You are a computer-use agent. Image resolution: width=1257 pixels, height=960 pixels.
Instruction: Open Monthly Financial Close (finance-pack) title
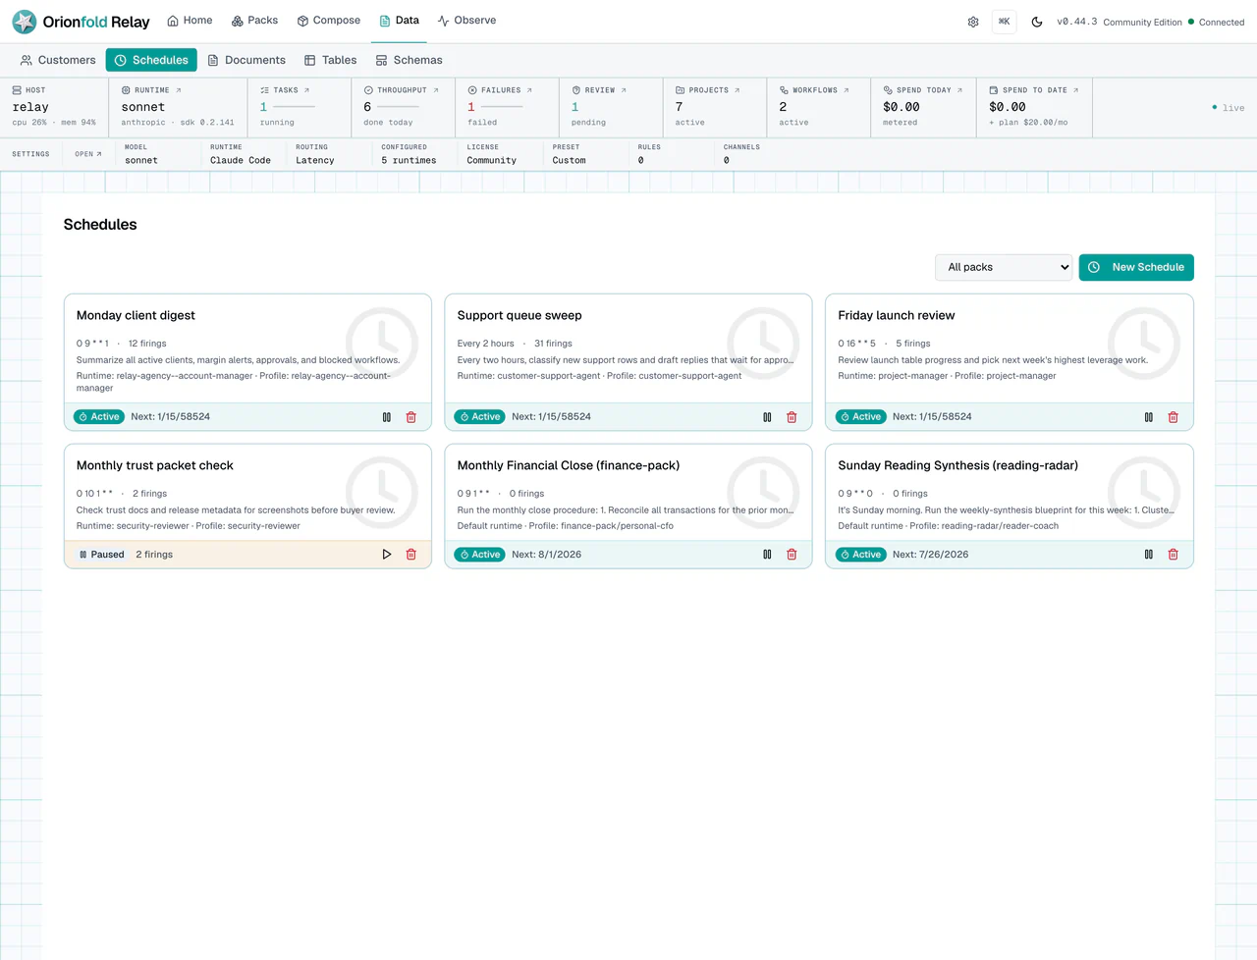pyautogui.click(x=569, y=465)
